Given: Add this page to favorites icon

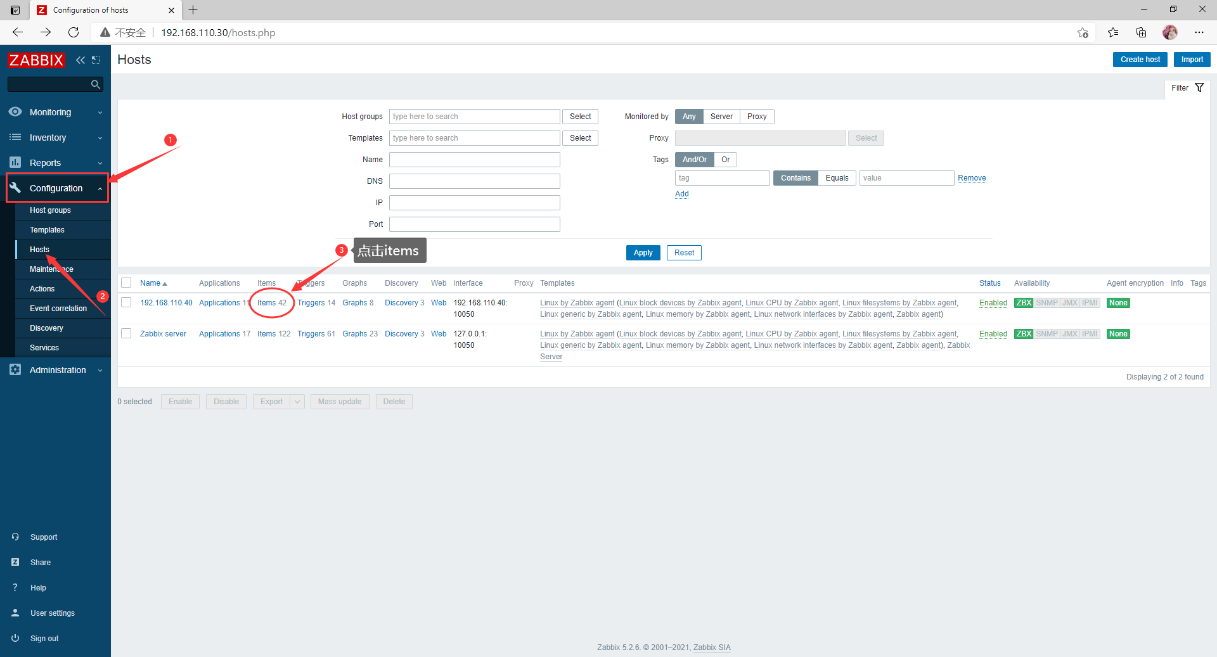Looking at the screenshot, I should (x=1083, y=32).
